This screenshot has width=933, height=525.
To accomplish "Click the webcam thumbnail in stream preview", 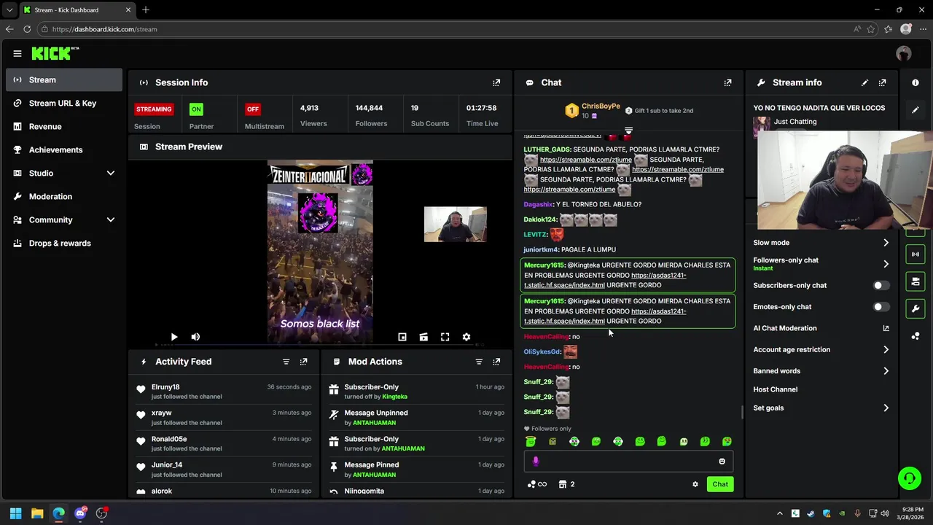I will tap(456, 225).
